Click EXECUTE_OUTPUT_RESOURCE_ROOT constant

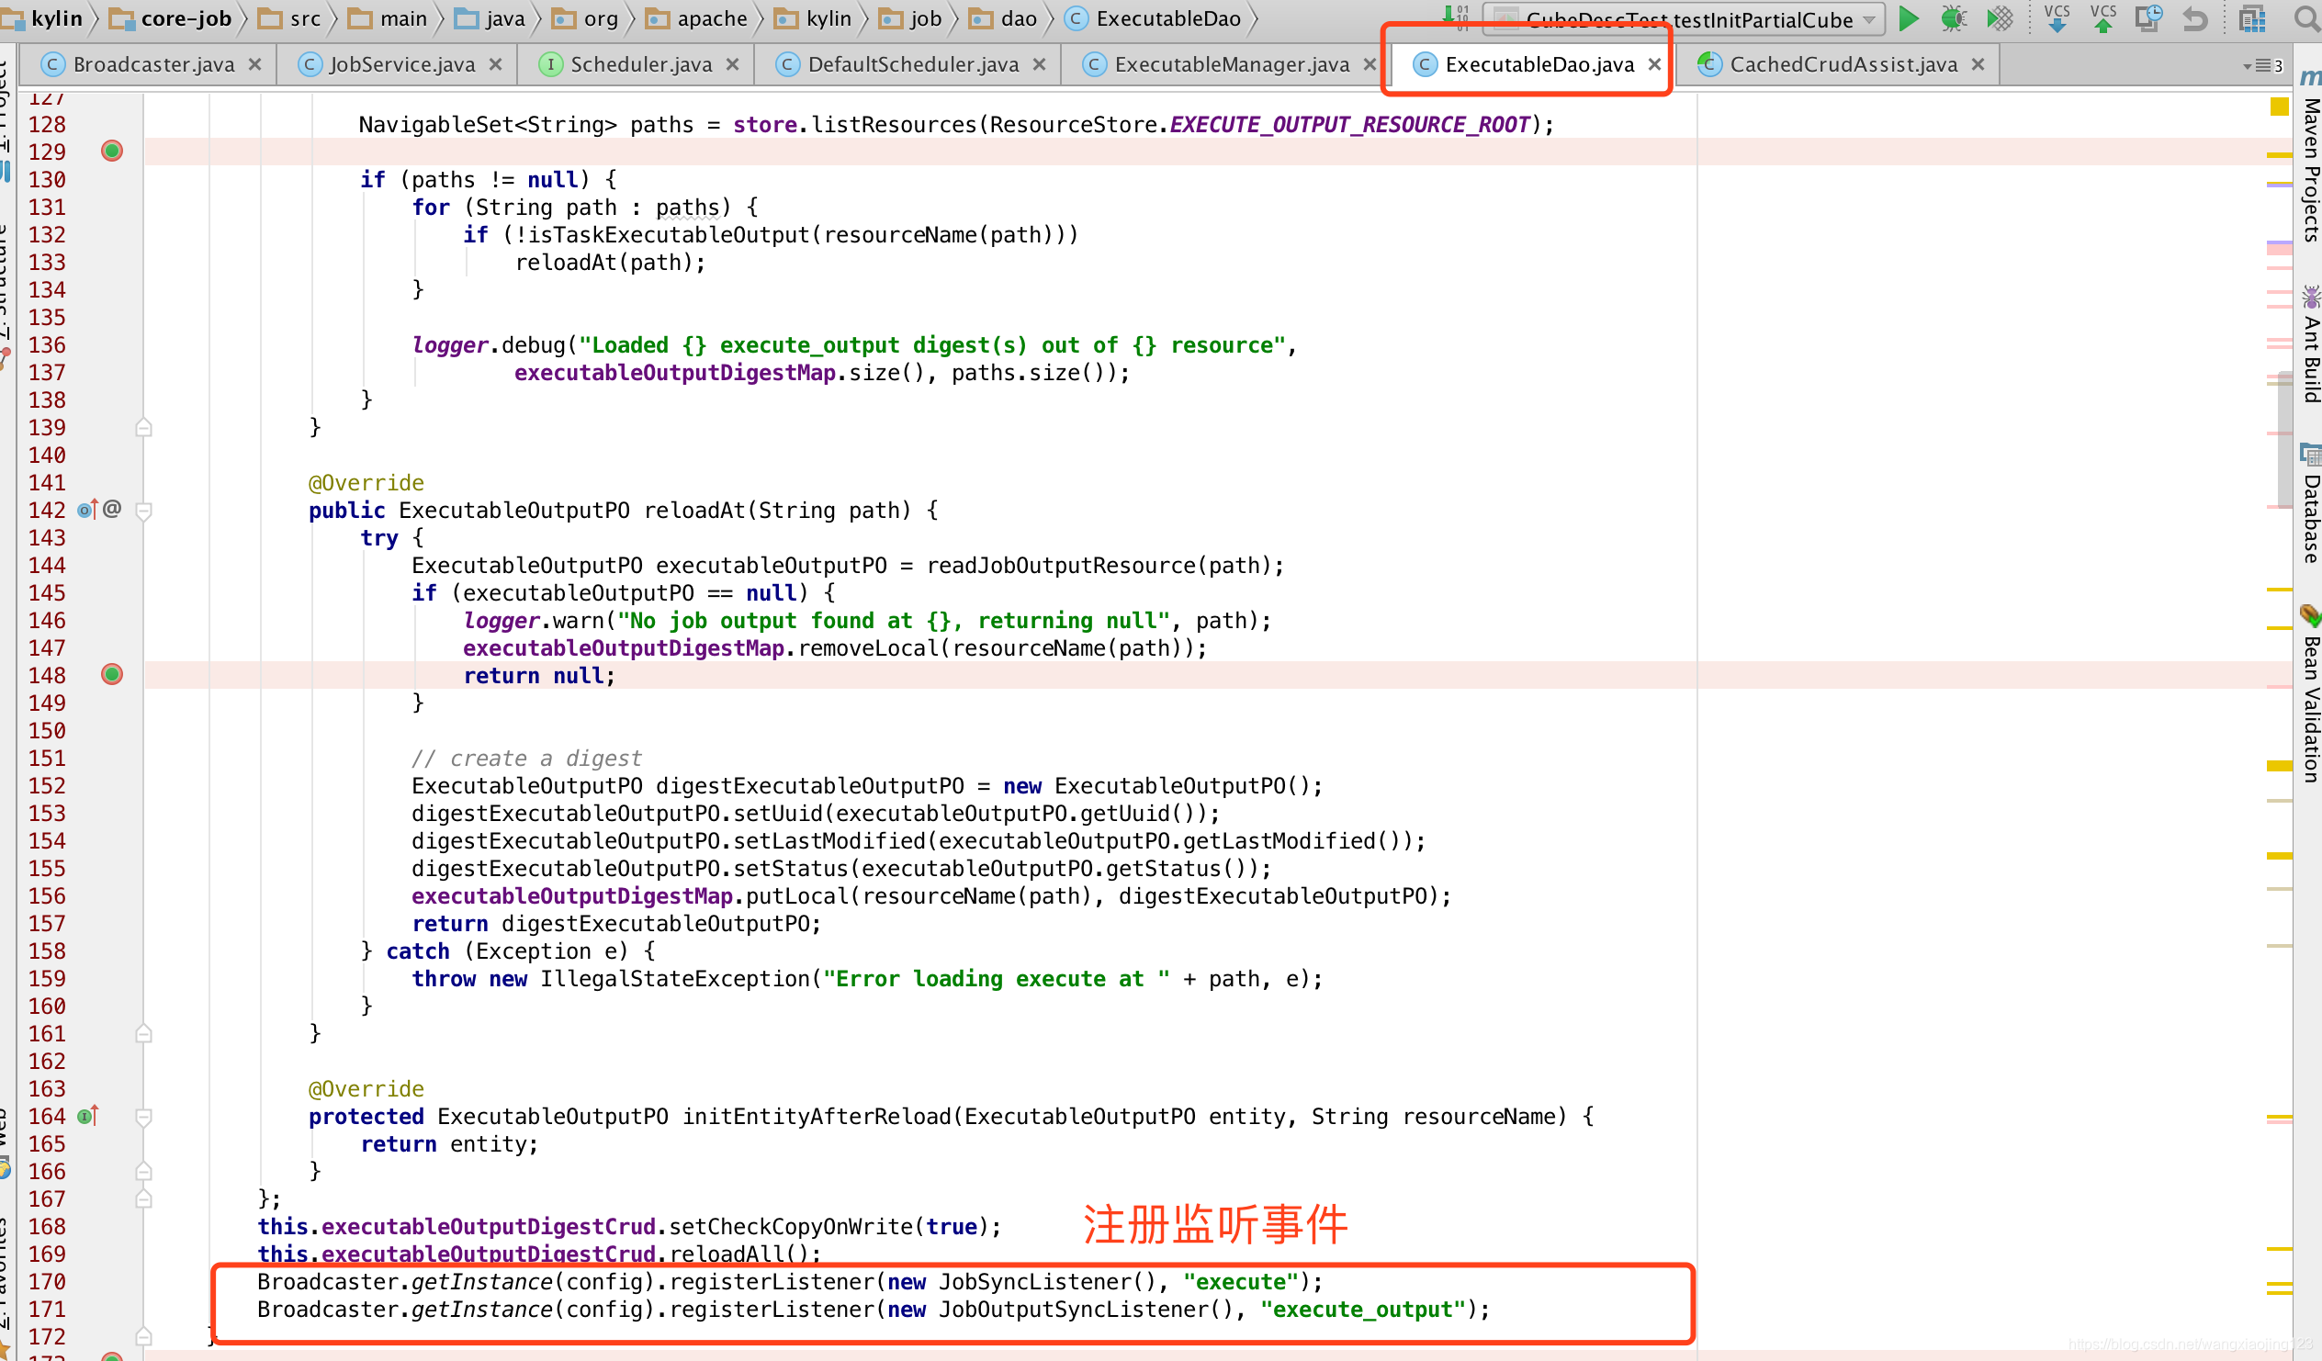pyautogui.click(x=1350, y=124)
